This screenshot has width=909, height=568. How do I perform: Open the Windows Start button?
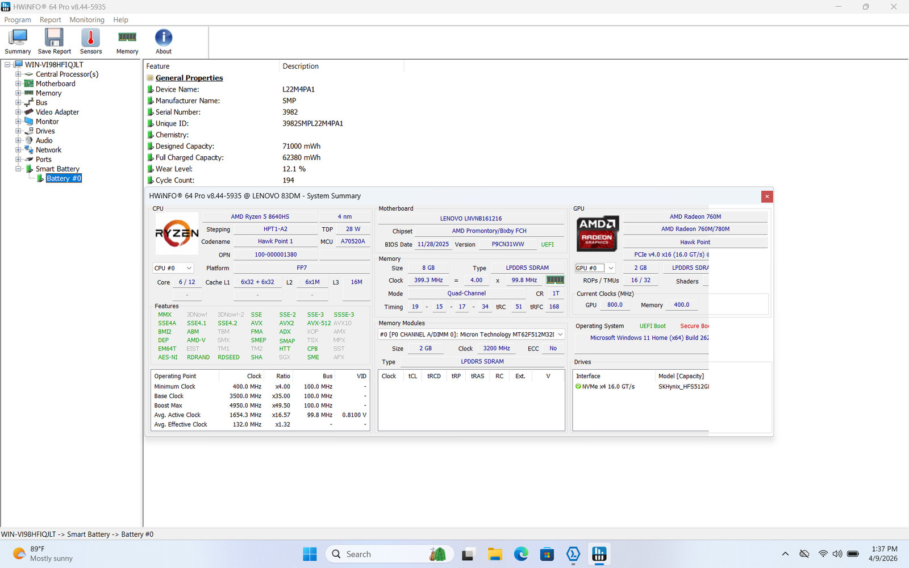[x=310, y=554]
